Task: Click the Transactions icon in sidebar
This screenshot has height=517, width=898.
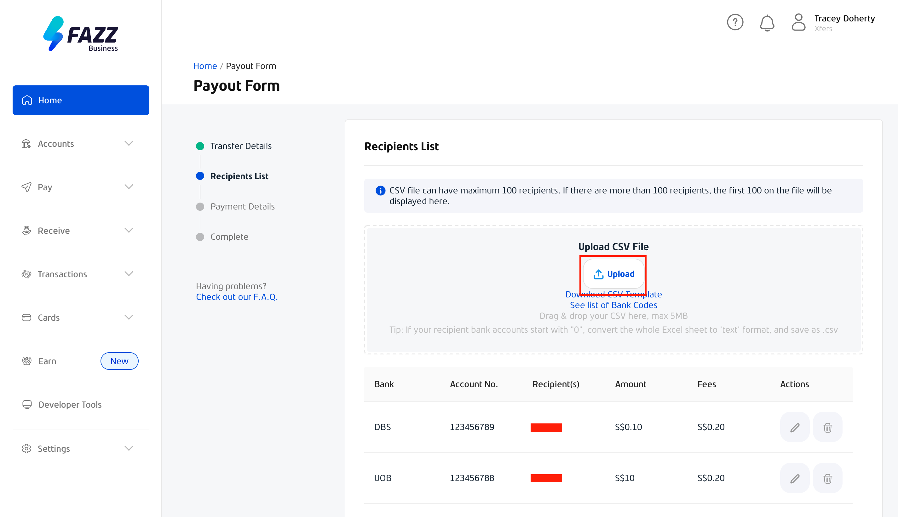Action: point(26,274)
